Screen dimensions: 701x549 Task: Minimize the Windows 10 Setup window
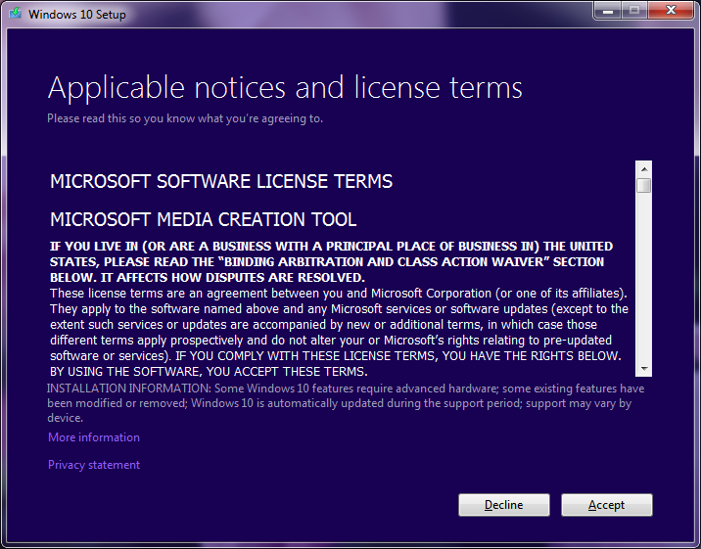click(x=608, y=11)
